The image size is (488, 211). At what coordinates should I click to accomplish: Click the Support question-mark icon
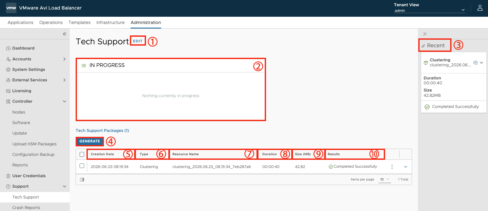click(9, 186)
